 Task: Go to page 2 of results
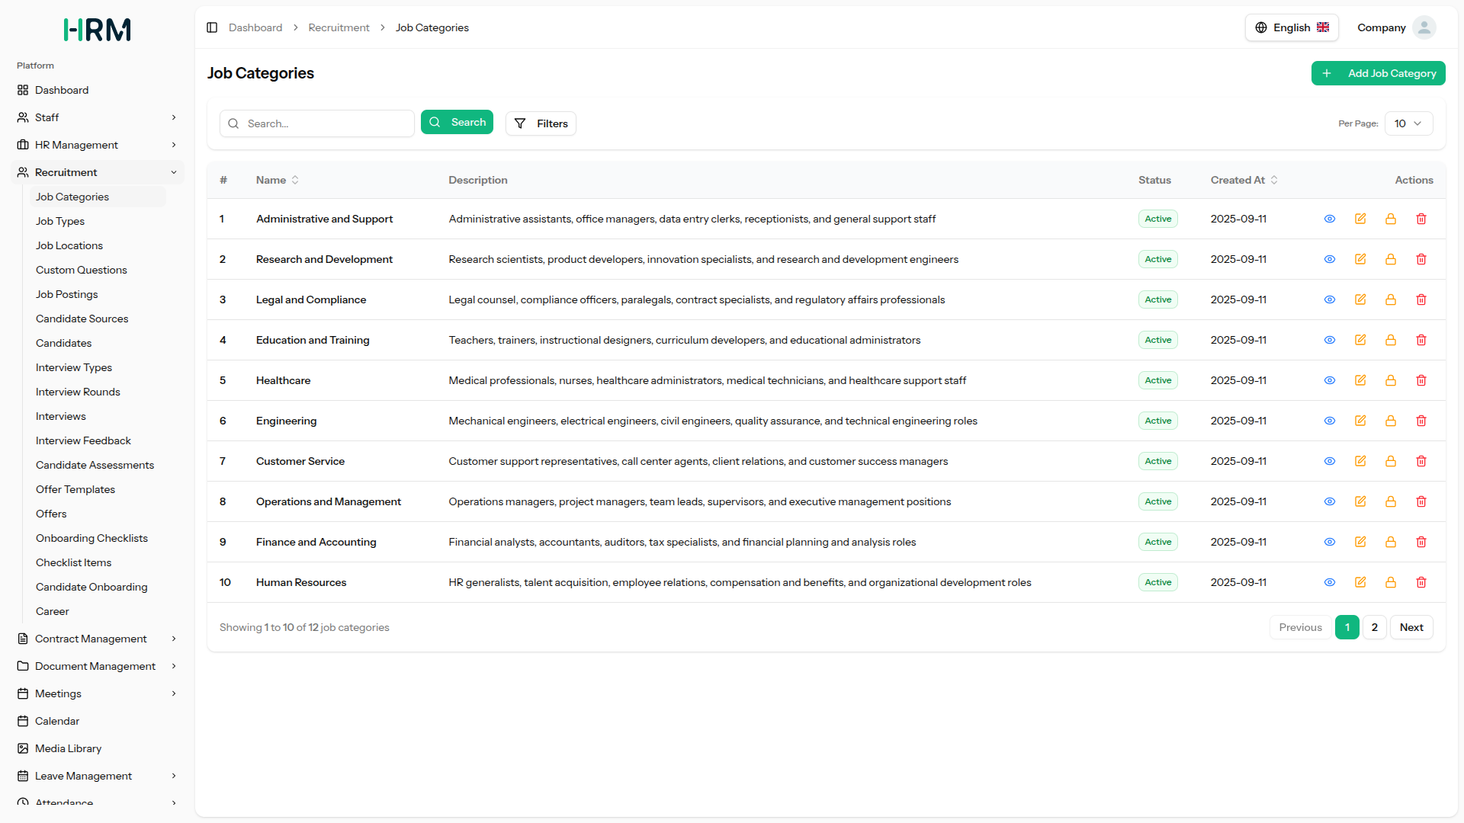pos(1374,627)
